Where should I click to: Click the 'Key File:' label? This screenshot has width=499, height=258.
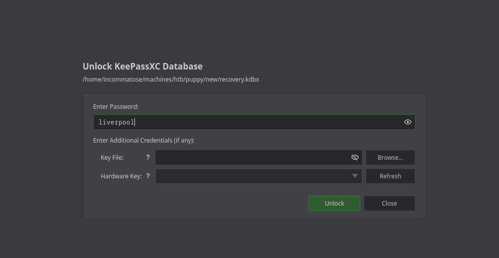pyautogui.click(x=112, y=158)
